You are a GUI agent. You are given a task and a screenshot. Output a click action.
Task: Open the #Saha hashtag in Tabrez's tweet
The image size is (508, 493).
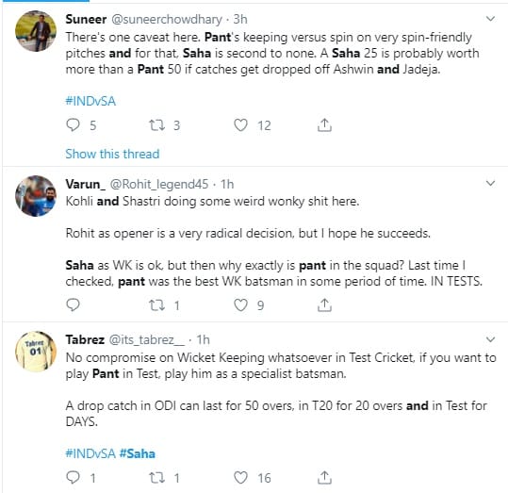(x=138, y=453)
